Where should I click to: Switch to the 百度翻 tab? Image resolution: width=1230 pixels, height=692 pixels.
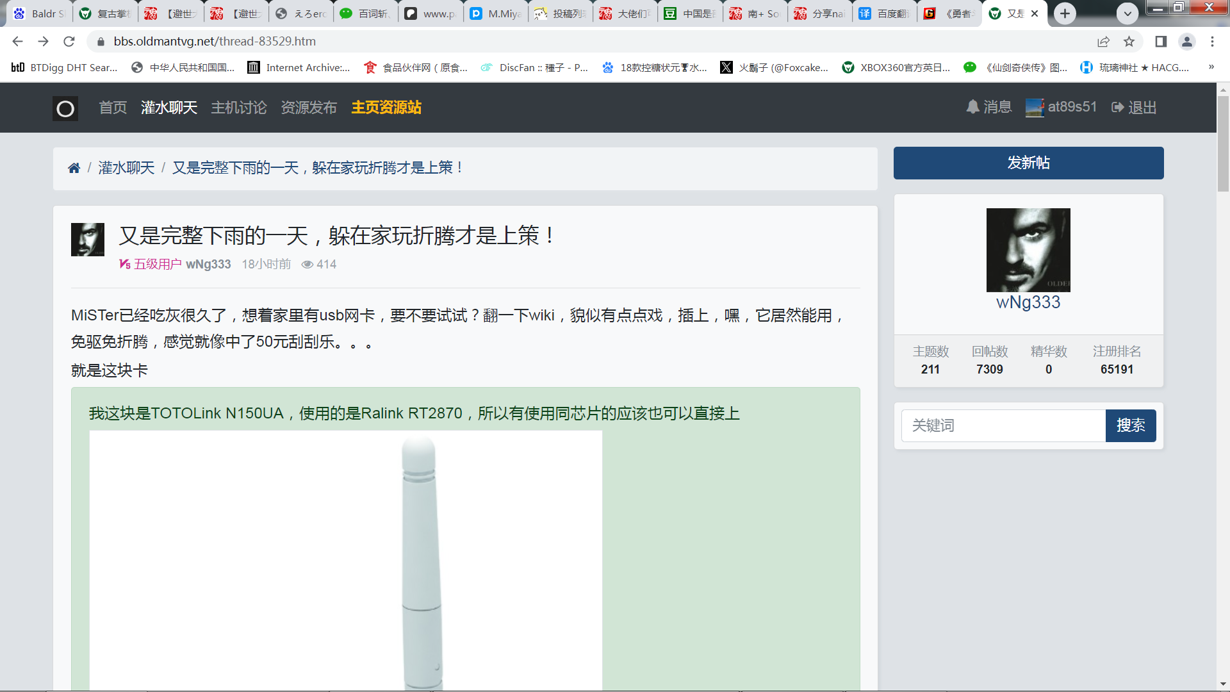(885, 13)
